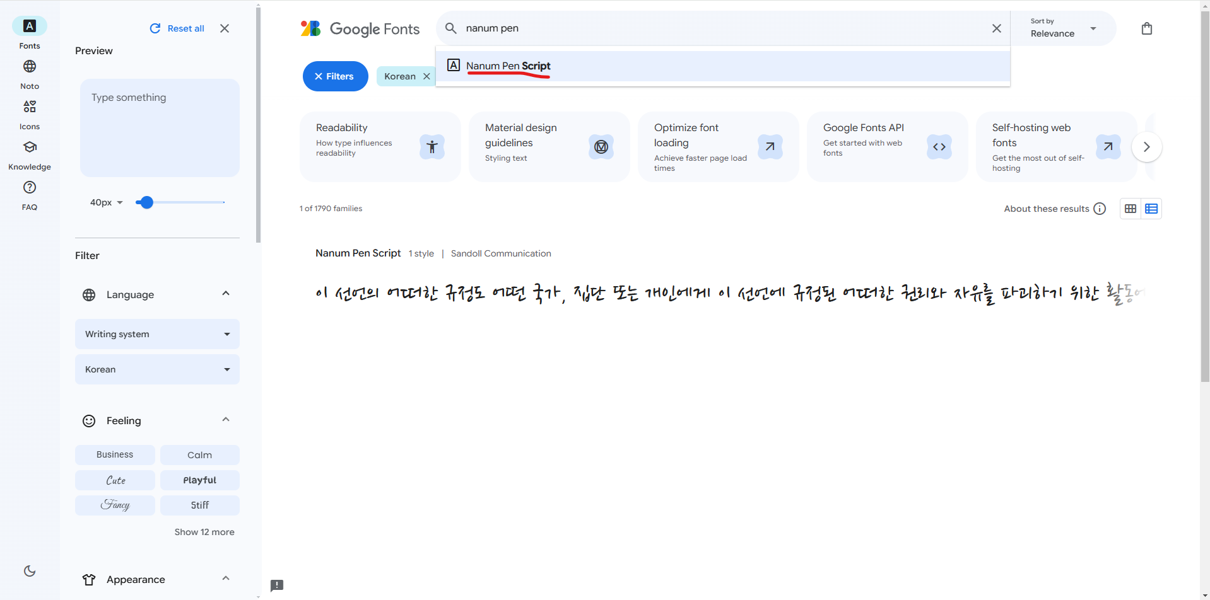
Task: Click the 1 of 1790 families count
Action: point(331,209)
